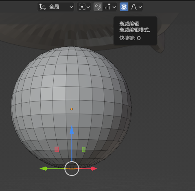Disable proportional editing toggle

pos(124,7)
